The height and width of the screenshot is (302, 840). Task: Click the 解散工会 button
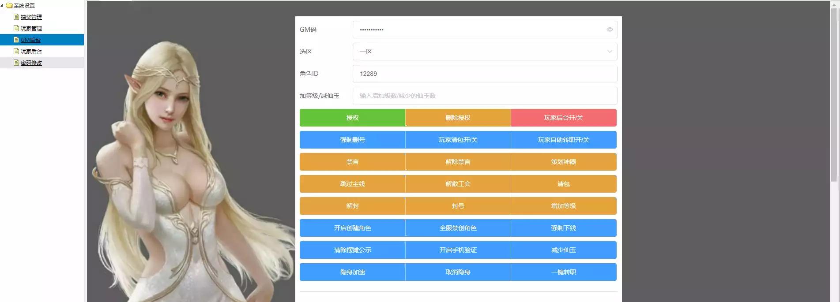click(x=458, y=184)
